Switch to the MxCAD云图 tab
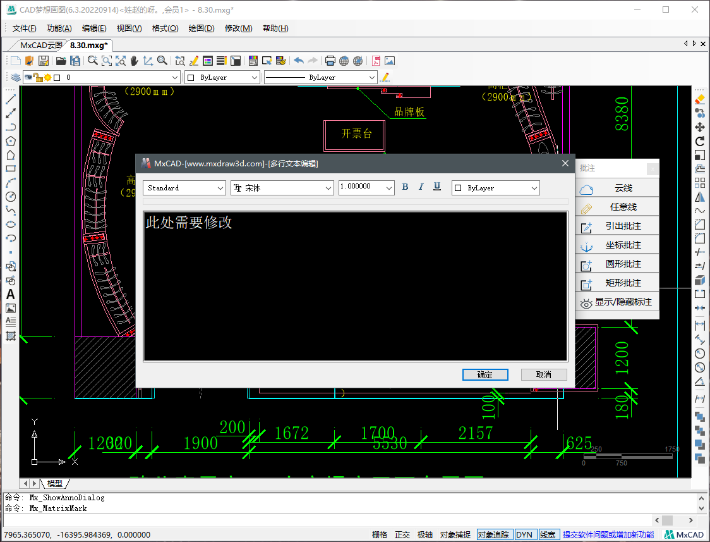Viewport: 710px width, 542px height. (x=41, y=46)
